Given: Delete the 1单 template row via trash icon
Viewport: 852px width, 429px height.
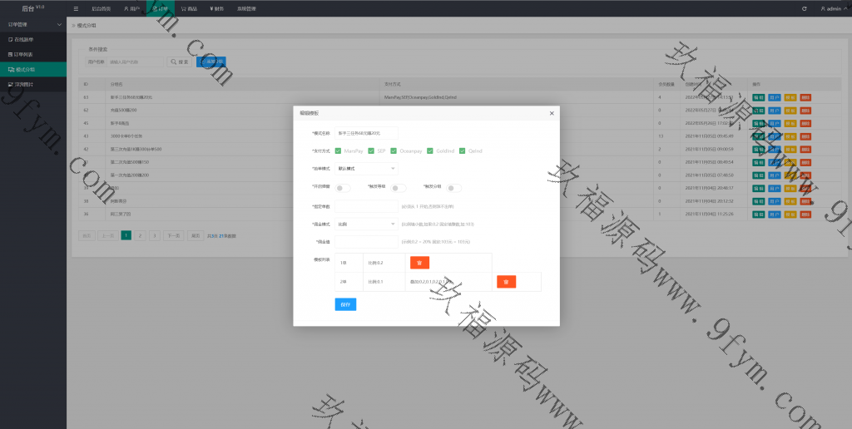Looking at the screenshot, I should [419, 263].
